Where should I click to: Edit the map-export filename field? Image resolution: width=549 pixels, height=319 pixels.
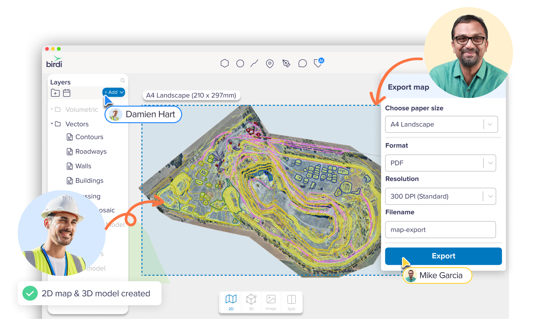[440, 230]
